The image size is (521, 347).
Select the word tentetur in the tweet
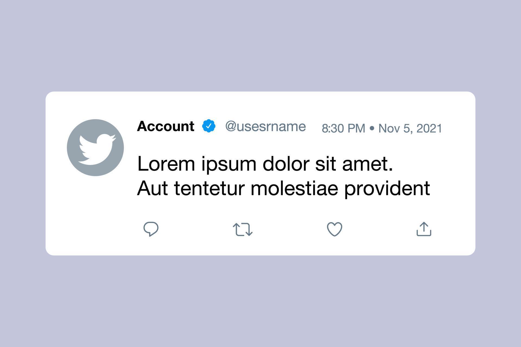(x=209, y=189)
